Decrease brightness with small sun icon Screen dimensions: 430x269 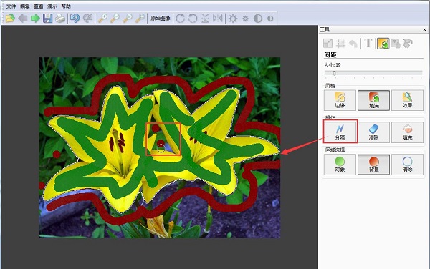click(245, 19)
